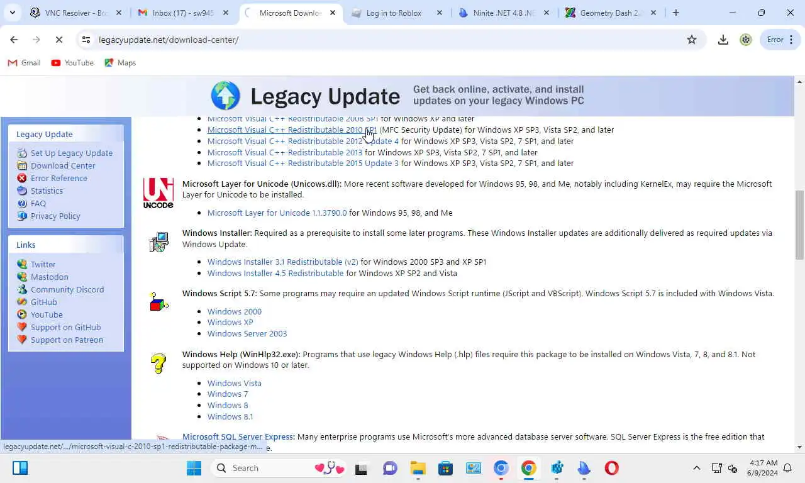Click the Legacy Update globe logo
This screenshot has width=805, height=483.
[x=226, y=96]
